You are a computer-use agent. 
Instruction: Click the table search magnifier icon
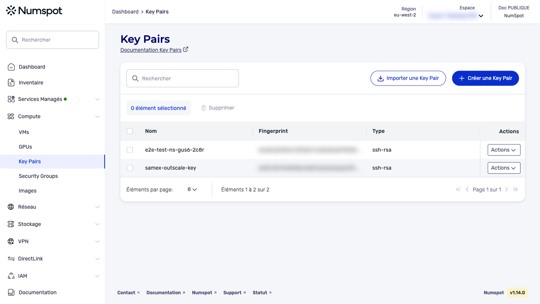135,78
